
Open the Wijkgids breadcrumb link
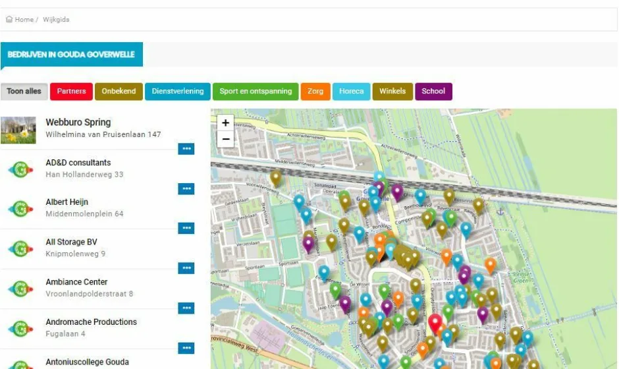click(56, 20)
